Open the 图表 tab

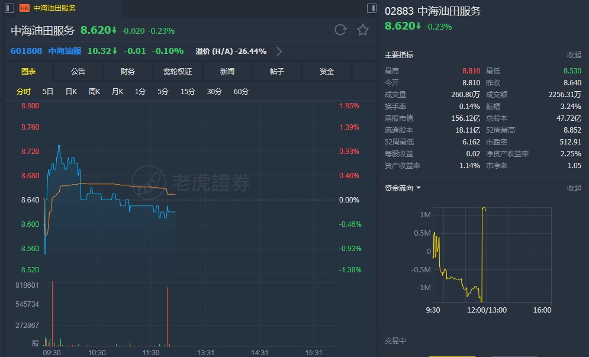pyautogui.click(x=28, y=72)
